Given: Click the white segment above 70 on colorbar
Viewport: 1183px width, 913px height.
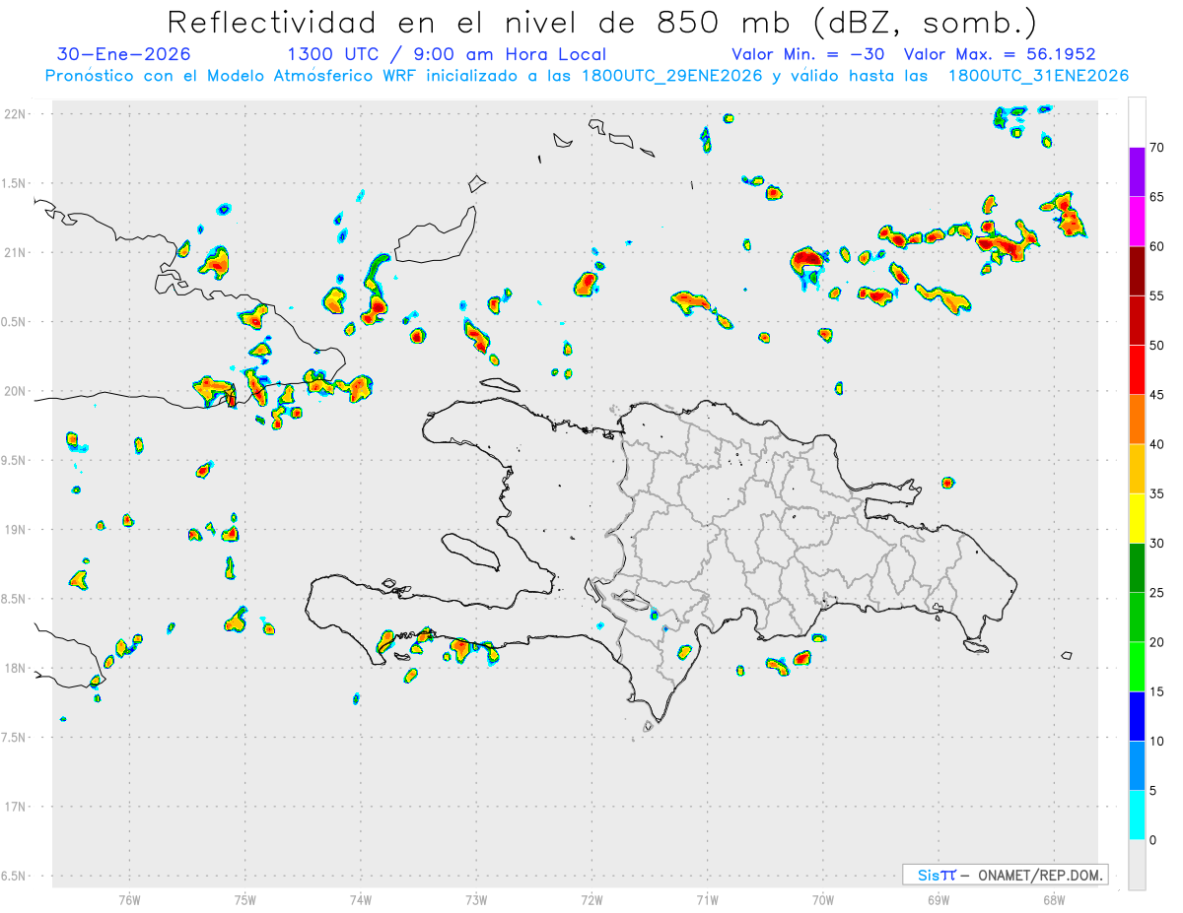Looking at the screenshot, I should click(x=1137, y=122).
